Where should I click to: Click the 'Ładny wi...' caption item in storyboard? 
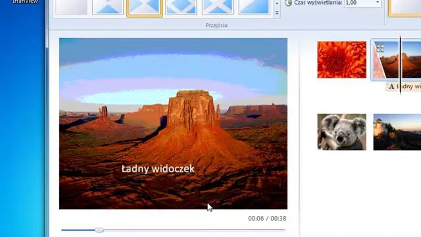coord(404,86)
